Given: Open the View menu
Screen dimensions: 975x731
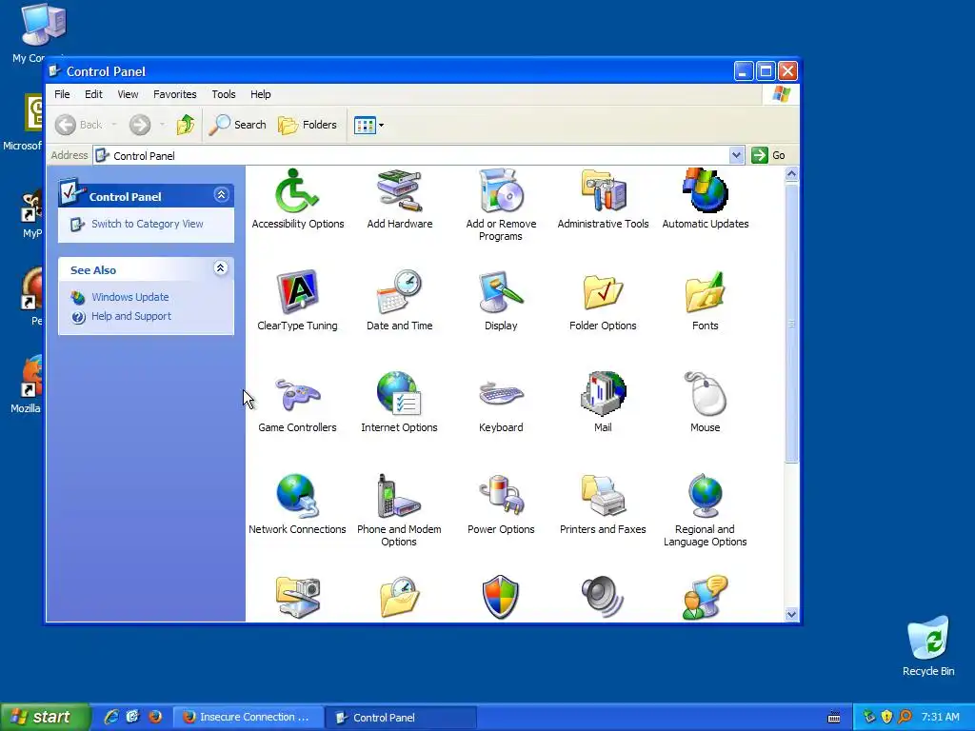Looking at the screenshot, I should coord(128,94).
